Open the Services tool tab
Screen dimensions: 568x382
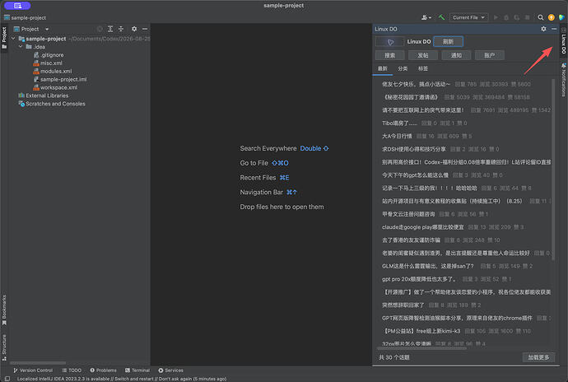(170, 370)
